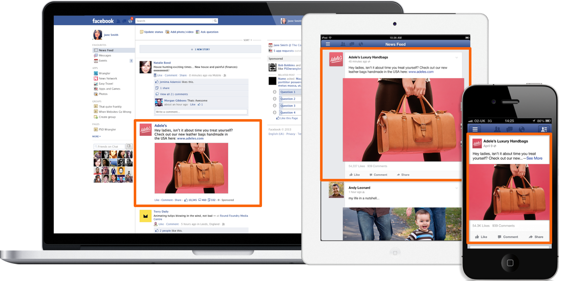Open friend requests icon in laptop header
This screenshot has height=282, width=561.
click(x=119, y=21)
